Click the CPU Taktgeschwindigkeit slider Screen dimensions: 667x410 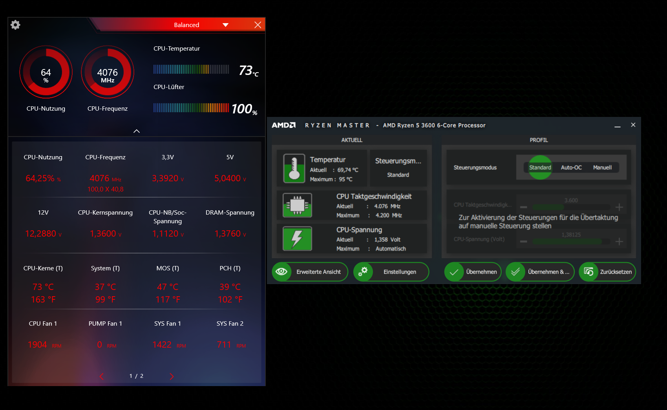coord(571,207)
